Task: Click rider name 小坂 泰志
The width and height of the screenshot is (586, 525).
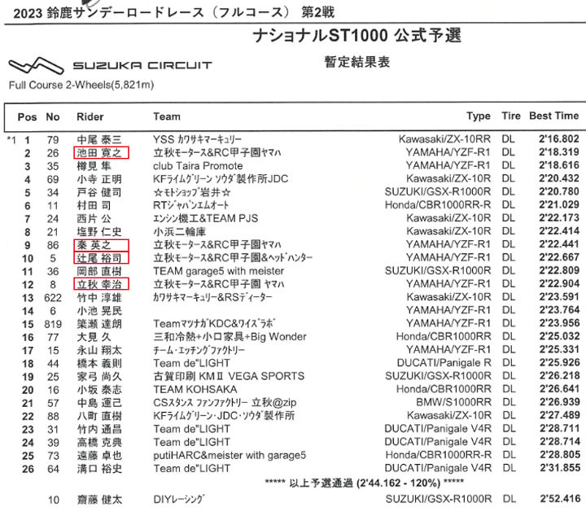Action: point(99,390)
